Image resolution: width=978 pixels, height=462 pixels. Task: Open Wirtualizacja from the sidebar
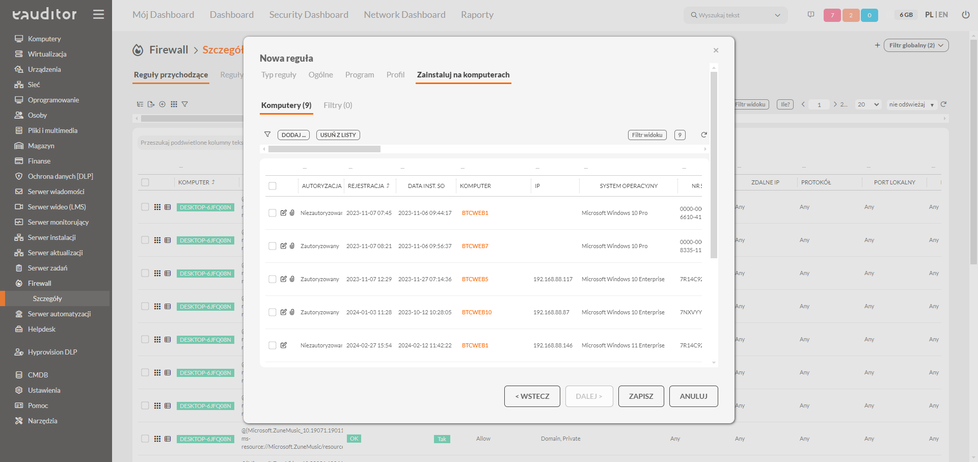[x=47, y=54]
